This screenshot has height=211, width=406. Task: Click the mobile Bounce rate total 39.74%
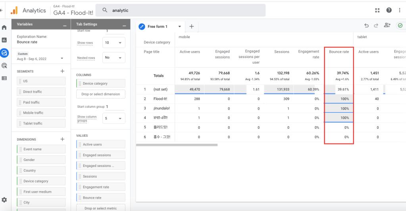[x=343, y=73]
